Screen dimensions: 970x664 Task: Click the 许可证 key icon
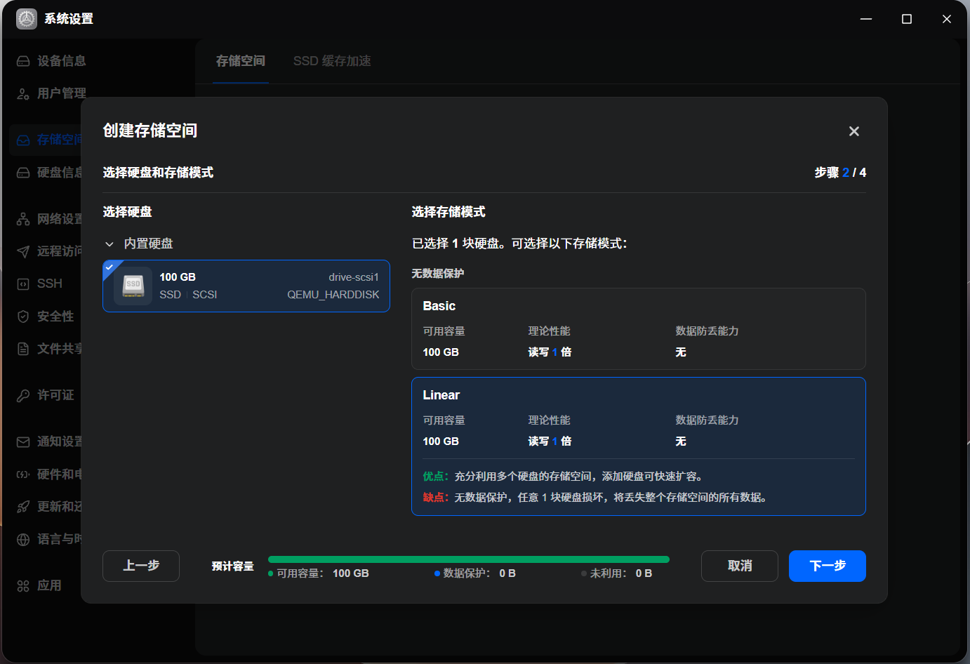point(23,395)
